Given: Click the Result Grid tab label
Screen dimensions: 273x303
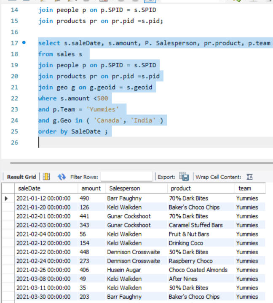Looking at the screenshot, I should 21,177.
